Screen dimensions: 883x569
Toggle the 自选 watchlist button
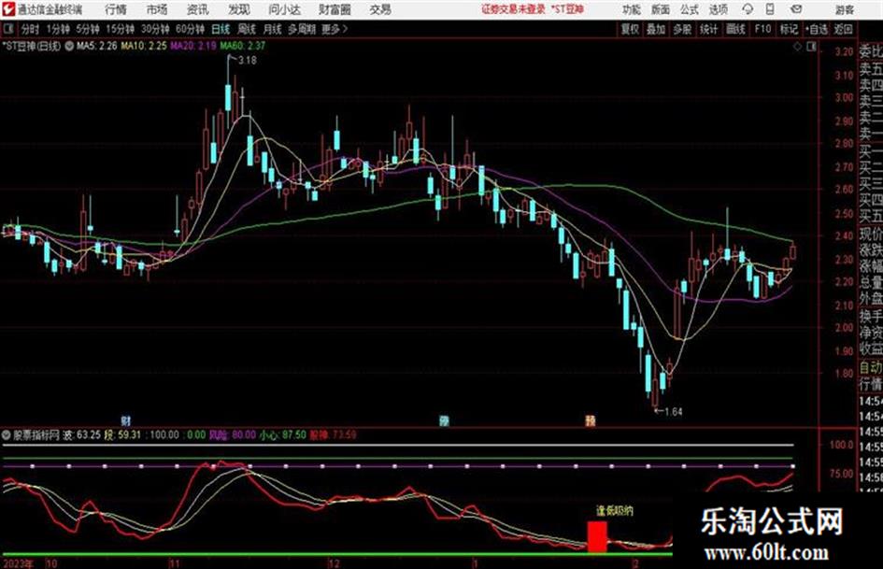(x=816, y=29)
